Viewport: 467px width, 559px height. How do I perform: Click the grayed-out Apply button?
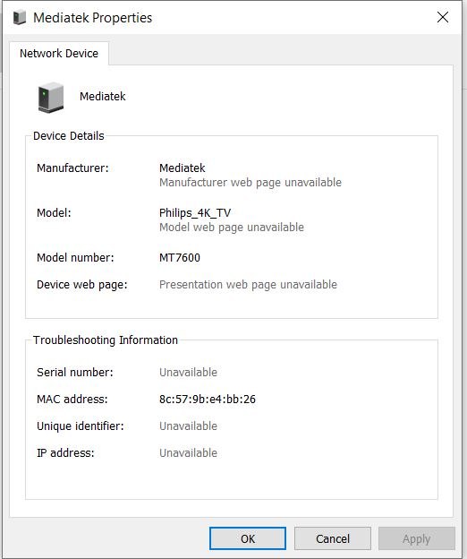click(417, 538)
